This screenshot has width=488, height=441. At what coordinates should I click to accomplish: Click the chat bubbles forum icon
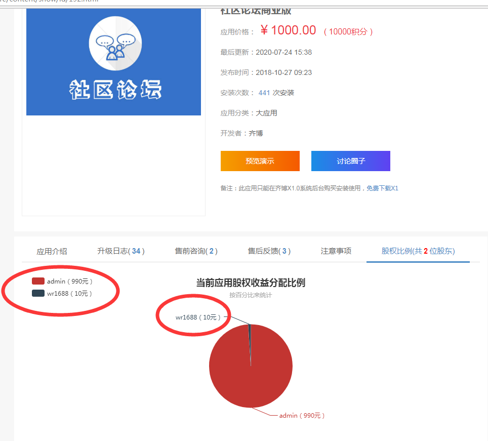coord(115,44)
